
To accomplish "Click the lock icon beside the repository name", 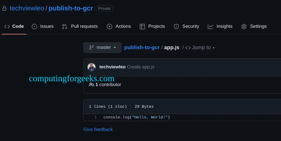I will (x=5, y=9).
